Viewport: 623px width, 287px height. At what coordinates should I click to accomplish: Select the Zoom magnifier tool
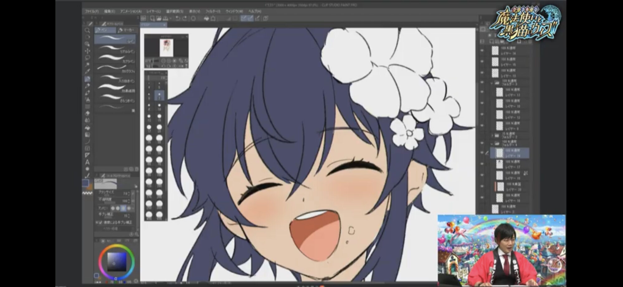tap(88, 30)
